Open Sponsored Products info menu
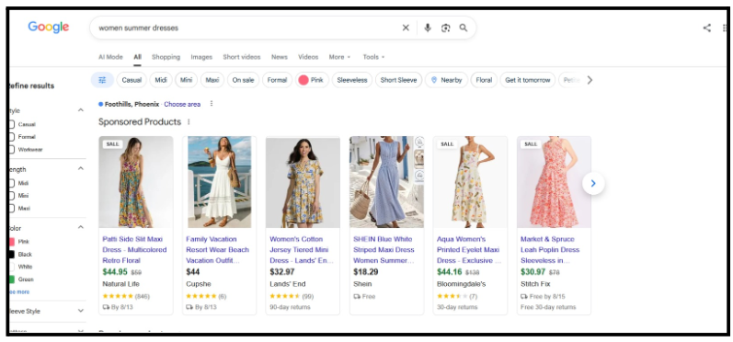733x342 pixels. (189, 122)
